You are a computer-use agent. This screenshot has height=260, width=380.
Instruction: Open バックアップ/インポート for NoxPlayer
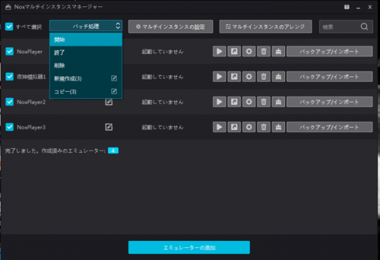tap(329, 51)
